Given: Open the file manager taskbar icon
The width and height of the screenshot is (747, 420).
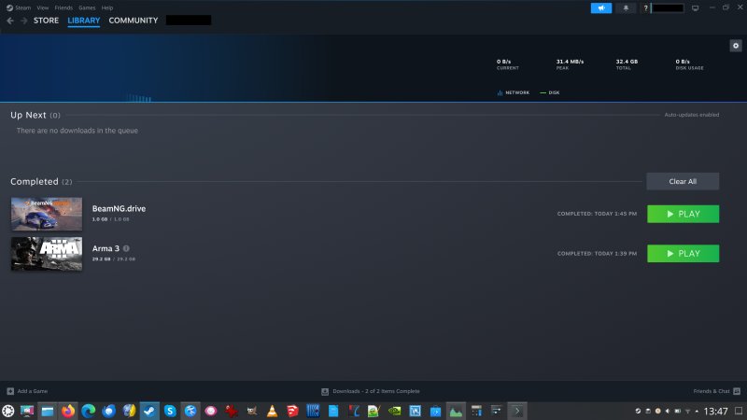Looking at the screenshot, I should pyautogui.click(x=48, y=411).
